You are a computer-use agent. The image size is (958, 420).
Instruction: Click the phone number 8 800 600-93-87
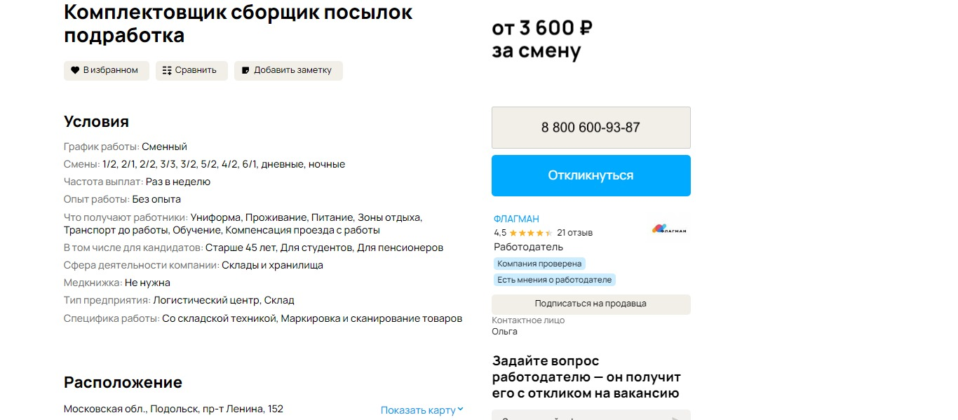click(x=591, y=128)
